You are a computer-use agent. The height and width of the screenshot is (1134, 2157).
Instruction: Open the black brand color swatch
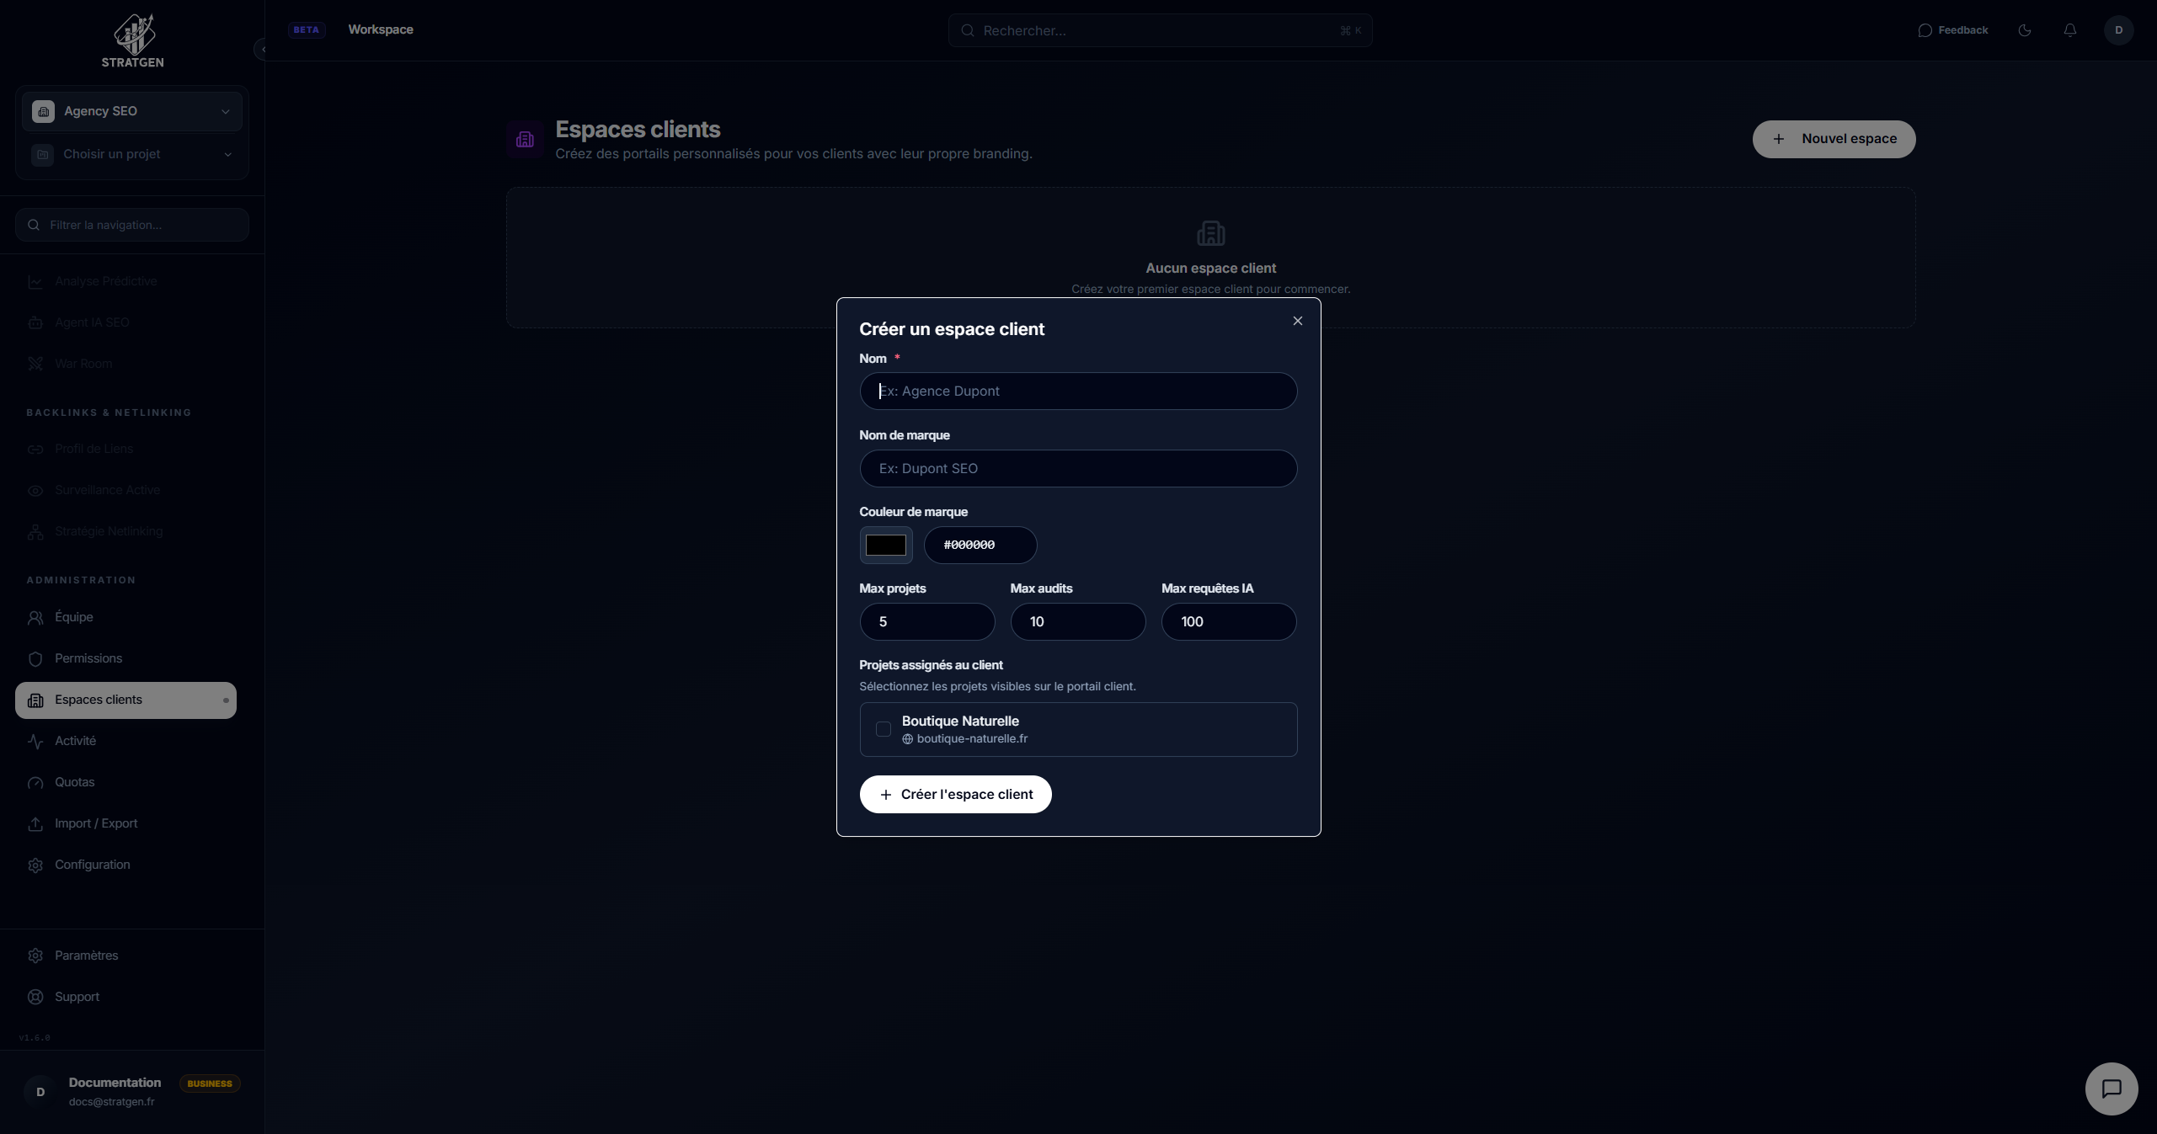[x=885, y=545]
